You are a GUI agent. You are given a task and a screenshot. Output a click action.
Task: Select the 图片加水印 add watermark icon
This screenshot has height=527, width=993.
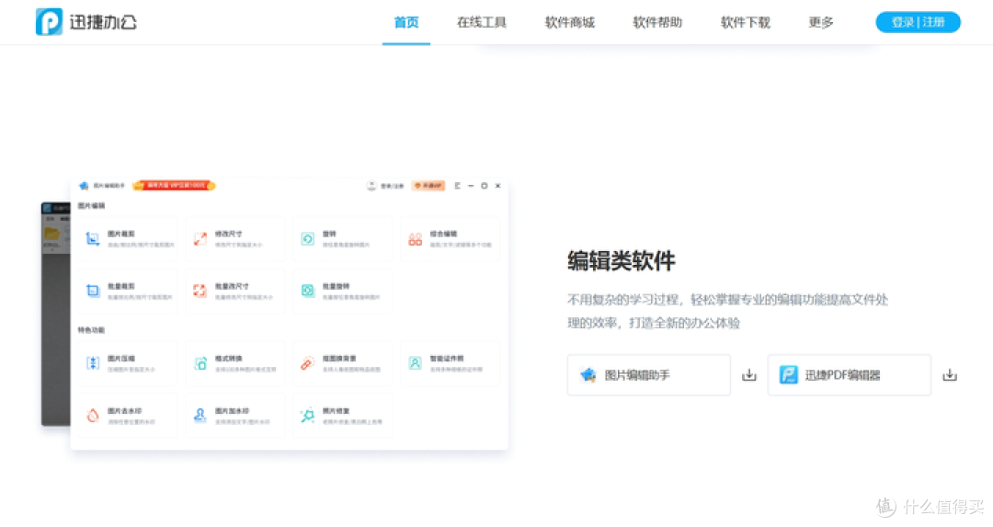pos(200,416)
